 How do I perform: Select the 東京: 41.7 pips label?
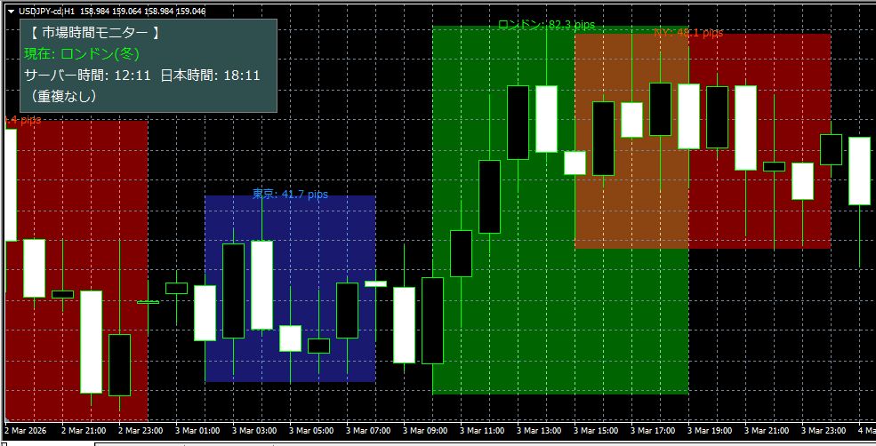pyautogui.click(x=290, y=194)
